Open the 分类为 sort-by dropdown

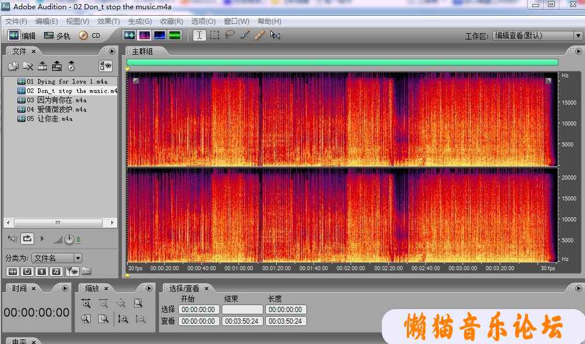tap(57, 258)
